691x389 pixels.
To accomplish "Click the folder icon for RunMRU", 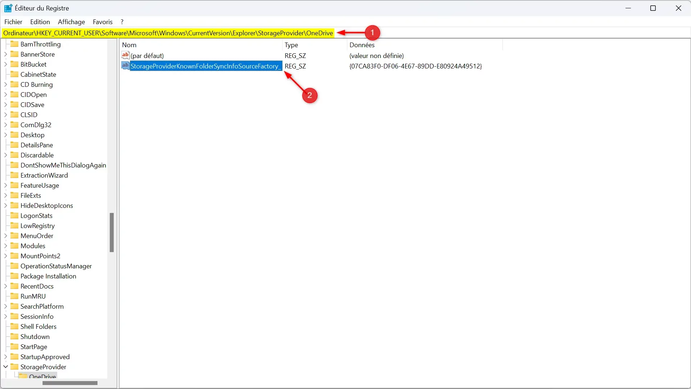I will point(15,296).
